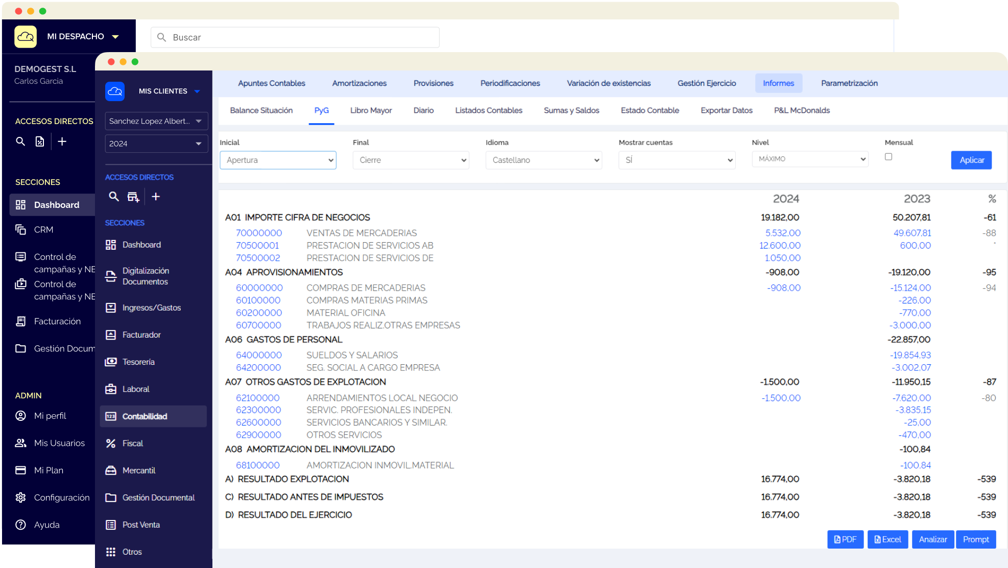Click the Buscar search field

(x=295, y=37)
